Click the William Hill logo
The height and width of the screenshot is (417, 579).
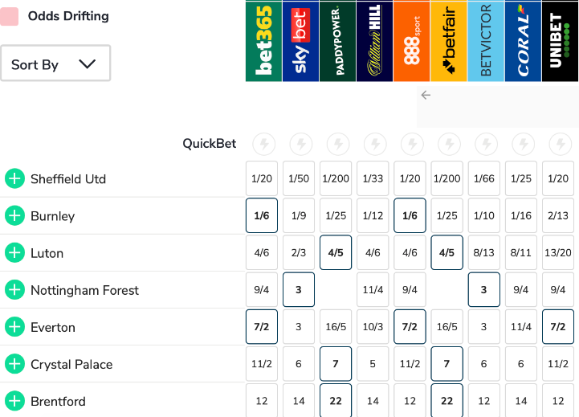click(x=374, y=41)
